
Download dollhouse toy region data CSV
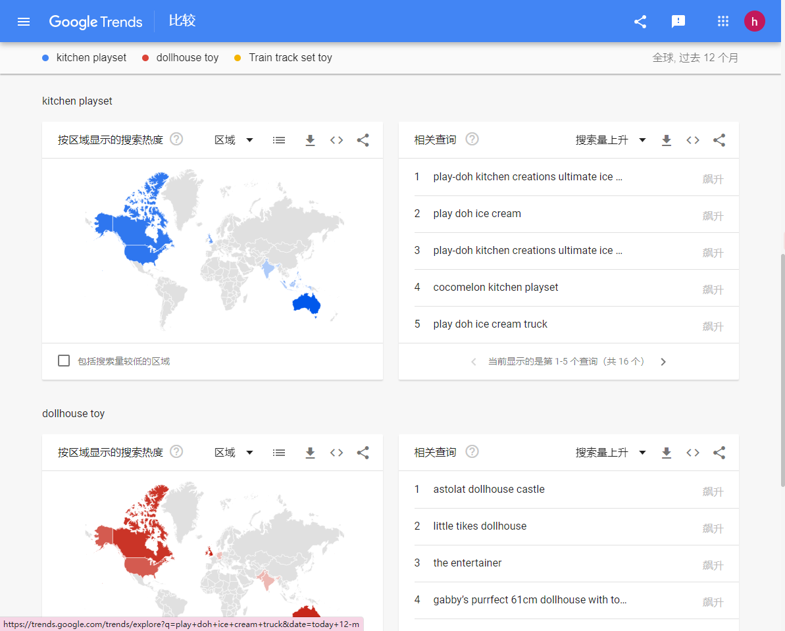311,453
